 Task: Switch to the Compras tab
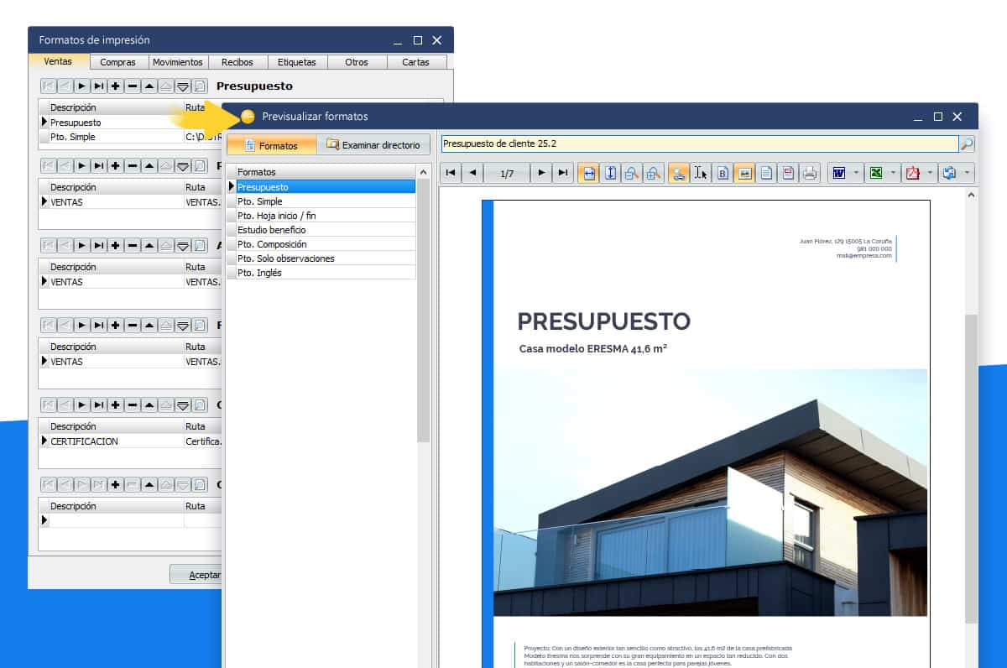click(117, 62)
